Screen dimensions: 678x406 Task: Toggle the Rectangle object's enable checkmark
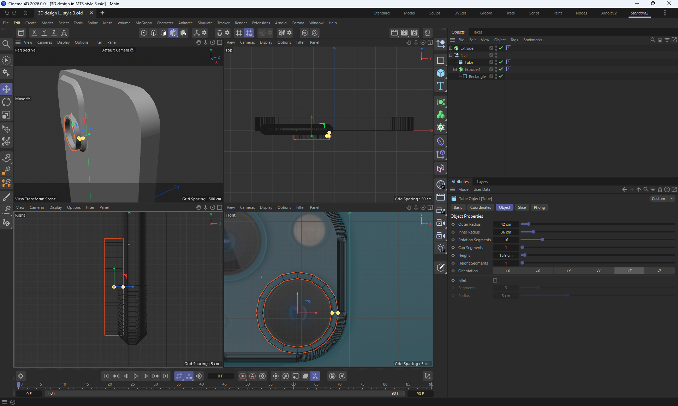click(501, 76)
